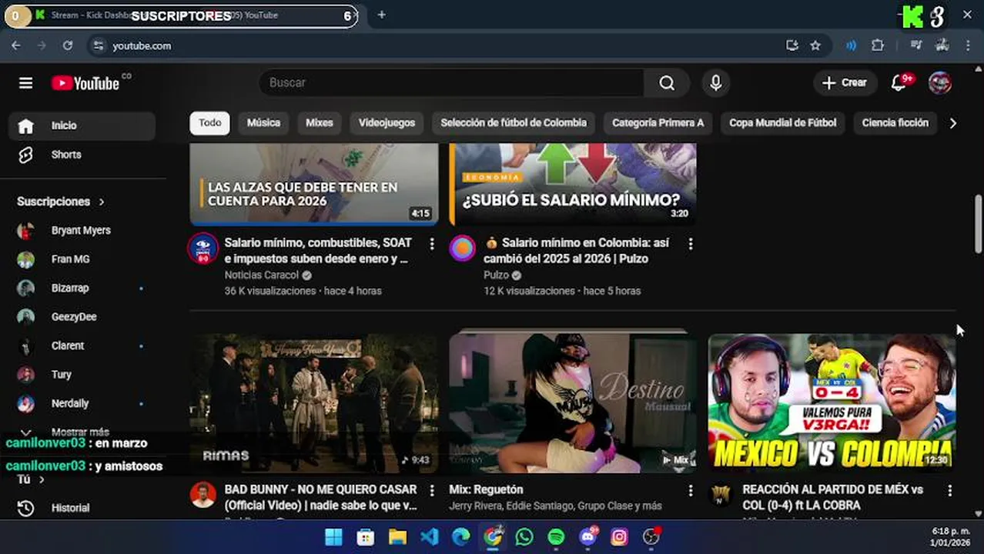Open WhatsApp from the taskbar
Image resolution: width=984 pixels, height=554 pixels.
(x=524, y=536)
